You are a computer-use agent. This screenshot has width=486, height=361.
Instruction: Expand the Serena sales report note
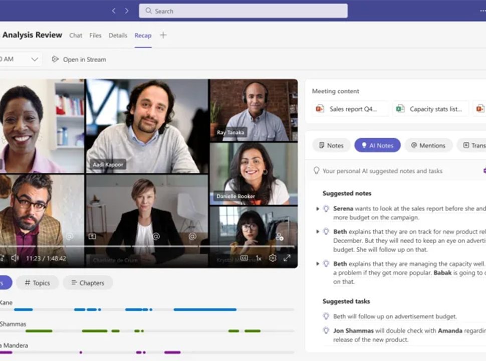click(x=317, y=209)
